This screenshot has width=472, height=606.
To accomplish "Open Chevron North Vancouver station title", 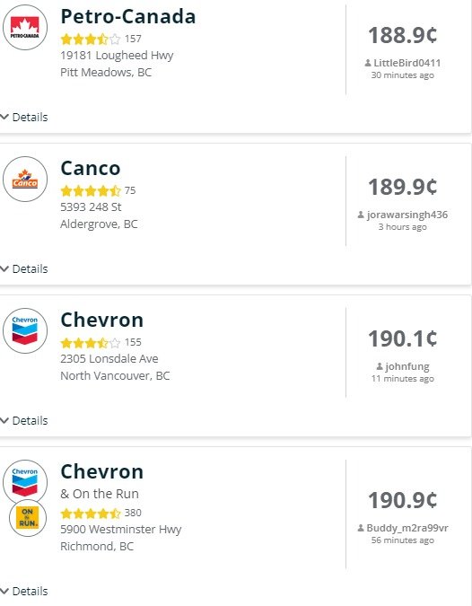I will (x=102, y=320).
